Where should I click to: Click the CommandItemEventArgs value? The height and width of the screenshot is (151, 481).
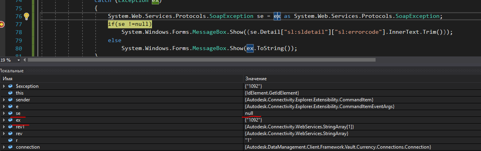(319, 106)
